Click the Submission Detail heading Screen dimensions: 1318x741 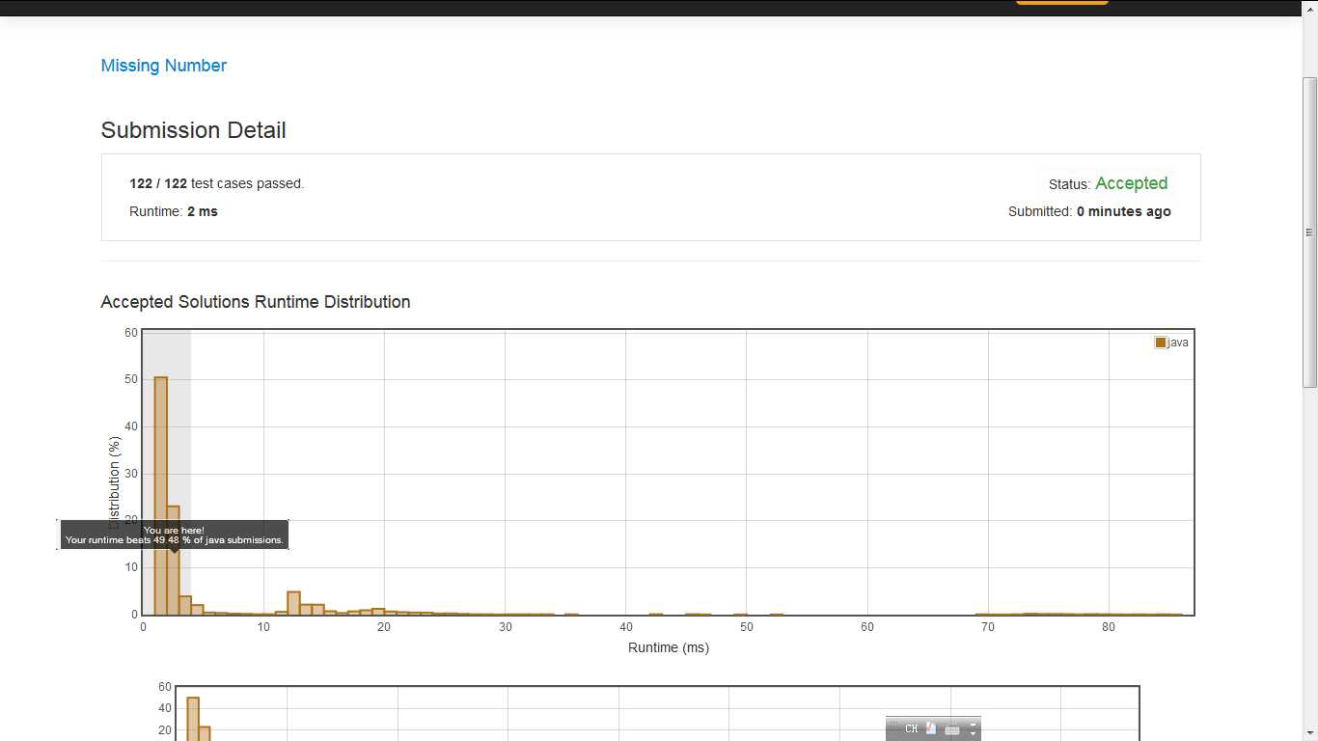[x=193, y=130]
